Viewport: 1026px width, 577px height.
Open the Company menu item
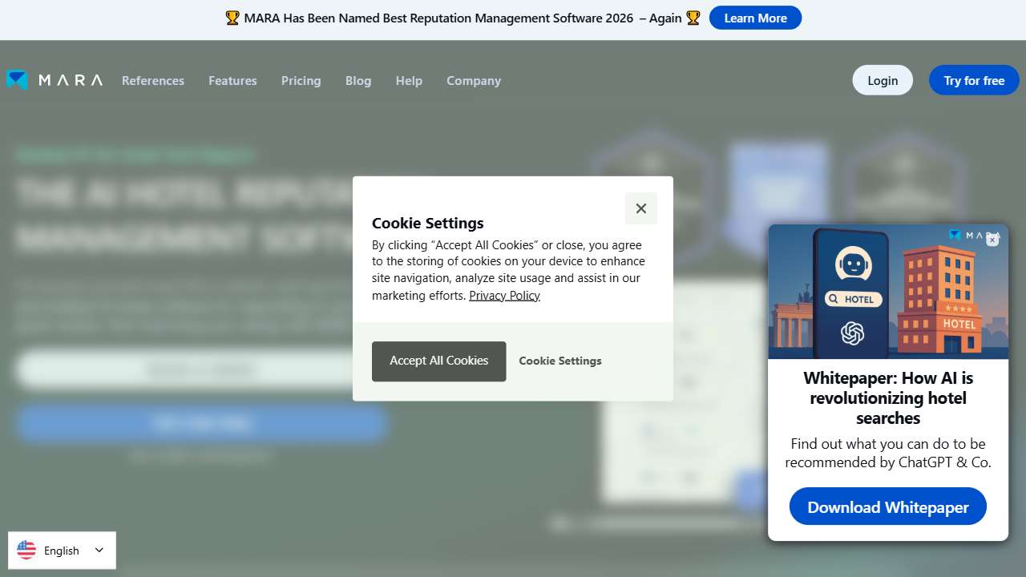tap(474, 81)
